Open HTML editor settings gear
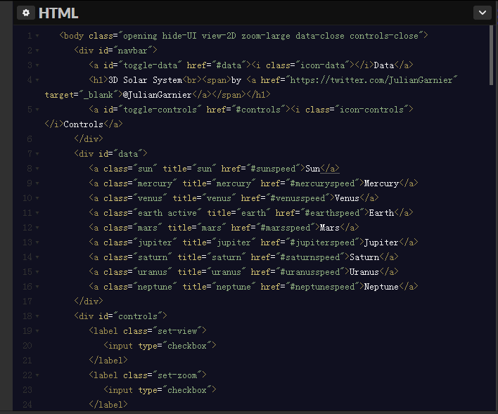 (26, 13)
